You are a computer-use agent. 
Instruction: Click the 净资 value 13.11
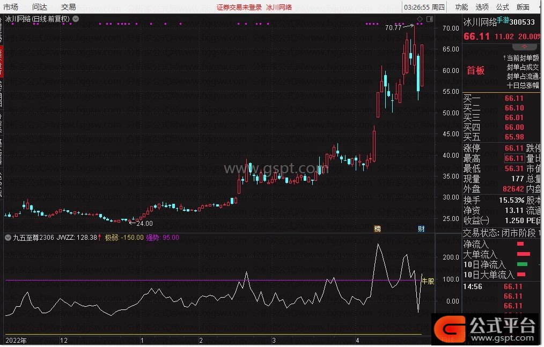pos(514,210)
